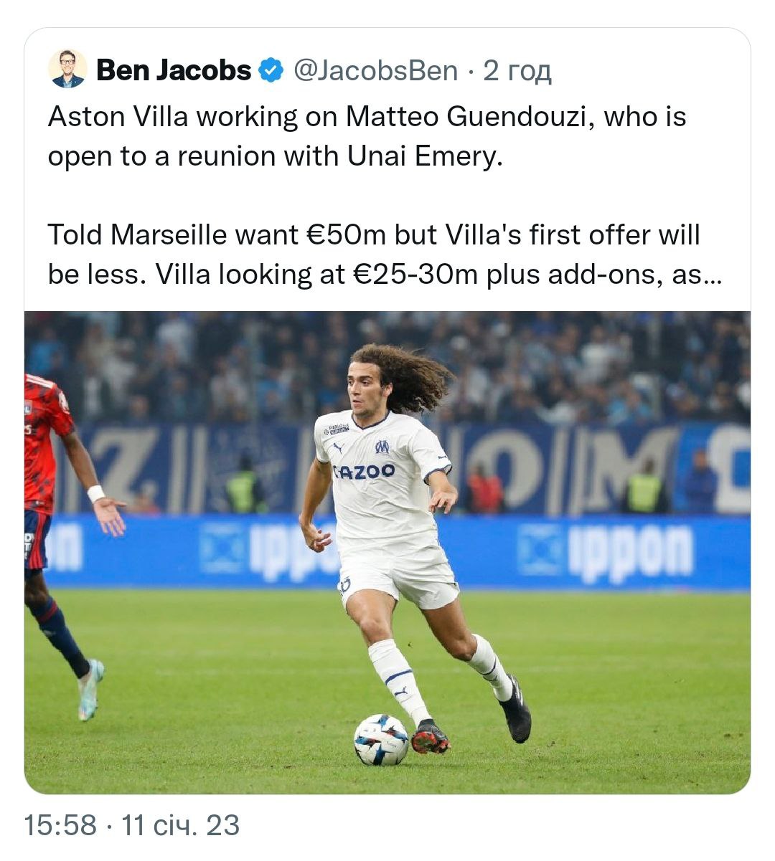Image resolution: width=775 pixels, height=861 pixels.
Task: Click the '2 год' relative timestamp
Action: (517, 70)
